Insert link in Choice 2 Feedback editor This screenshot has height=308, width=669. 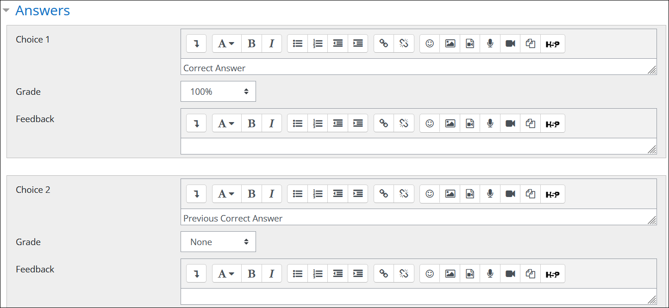tap(384, 274)
